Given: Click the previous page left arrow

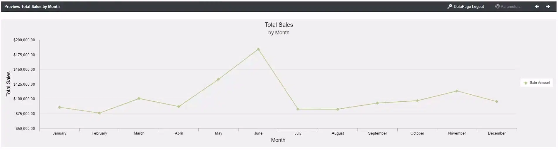Looking at the screenshot, I should pos(537,7).
